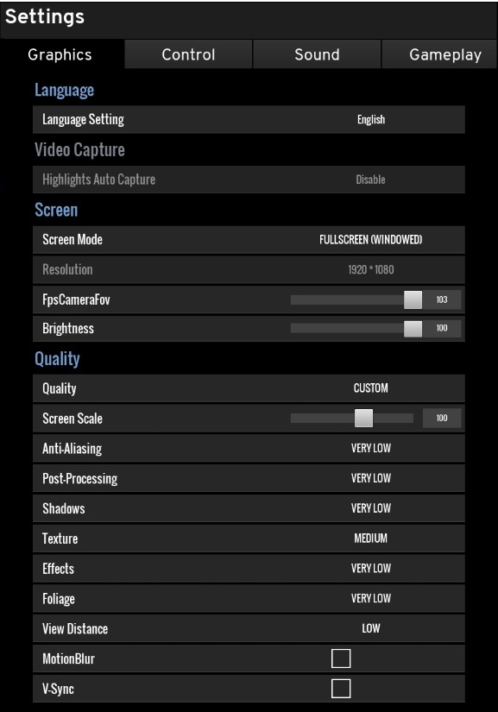Change Screen Mode from Fullscreen (Windowed)
The height and width of the screenshot is (712, 498).
click(x=370, y=239)
